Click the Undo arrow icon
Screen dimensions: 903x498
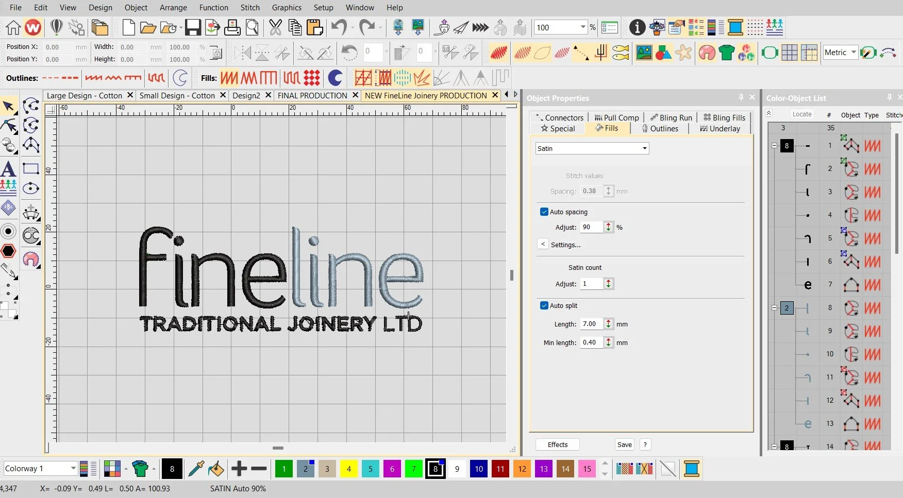pos(339,27)
